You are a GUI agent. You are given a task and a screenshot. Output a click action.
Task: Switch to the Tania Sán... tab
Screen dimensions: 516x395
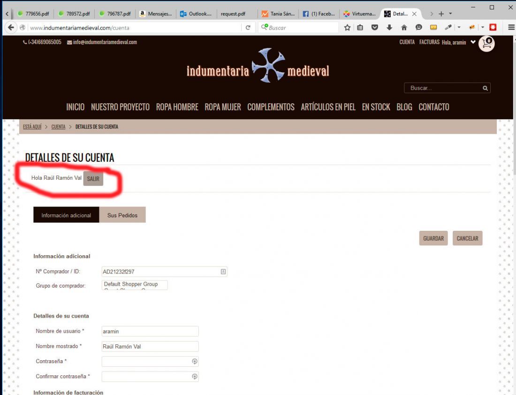coord(278,14)
